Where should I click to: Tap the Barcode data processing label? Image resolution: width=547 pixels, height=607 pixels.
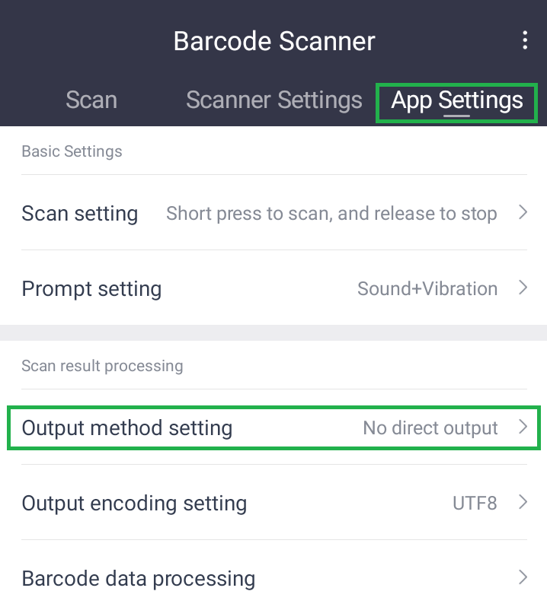(139, 579)
